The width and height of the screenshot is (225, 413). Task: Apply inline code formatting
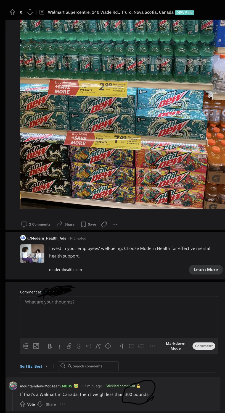tap(88, 346)
